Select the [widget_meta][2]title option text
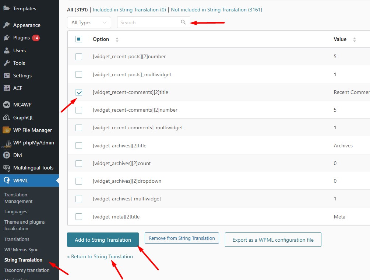Screen dimensions: 370x280 click(116, 217)
